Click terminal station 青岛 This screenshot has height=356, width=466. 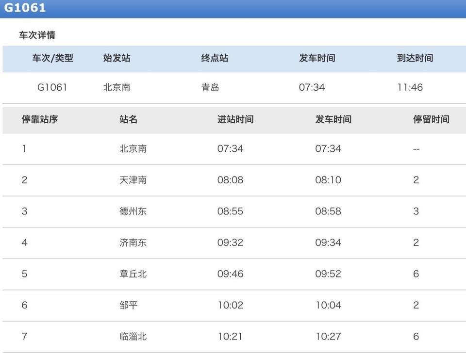coord(210,87)
